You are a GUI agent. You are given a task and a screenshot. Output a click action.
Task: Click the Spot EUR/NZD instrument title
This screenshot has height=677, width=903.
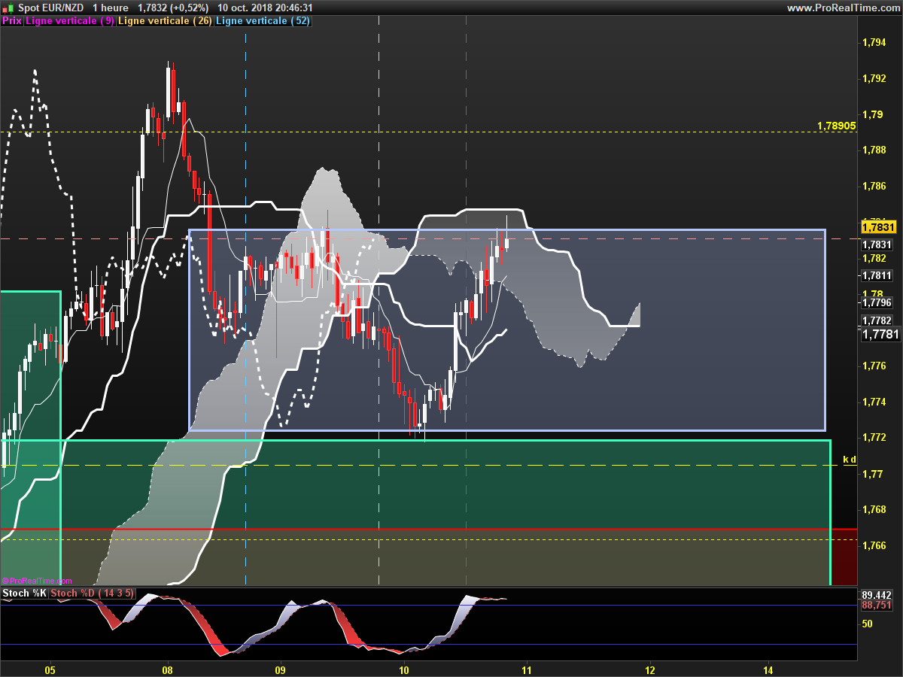(x=50, y=8)
